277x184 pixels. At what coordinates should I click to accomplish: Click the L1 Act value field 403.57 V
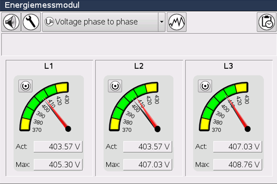(x=58, y=147)
